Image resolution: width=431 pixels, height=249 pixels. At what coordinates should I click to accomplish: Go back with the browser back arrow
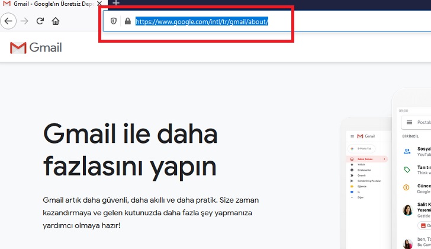pos(8,21)
